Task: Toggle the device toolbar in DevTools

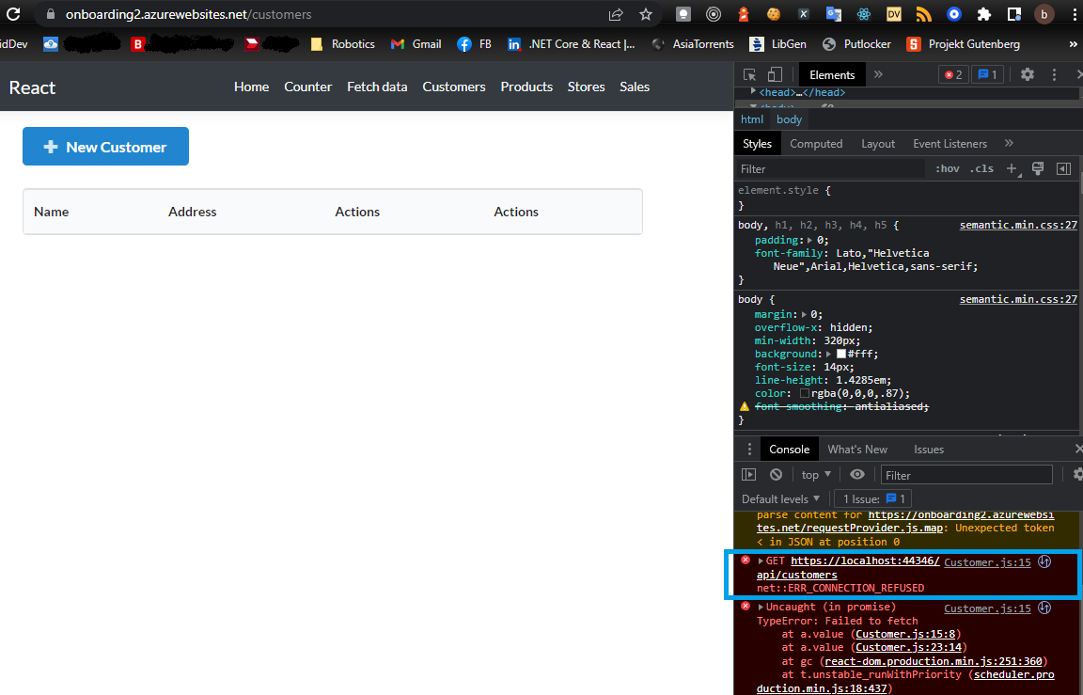Action: click(x=775, y=74)
